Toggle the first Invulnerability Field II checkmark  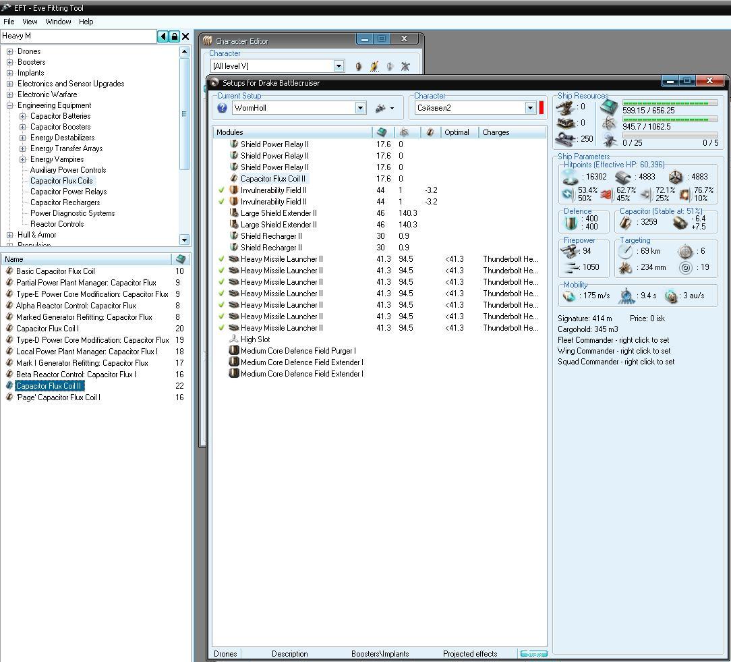pyautogui.click(x=221, y=190)
